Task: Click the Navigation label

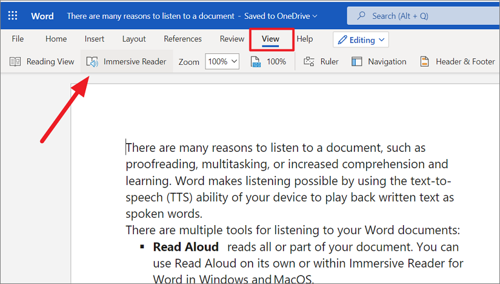Action: (387, 61)
